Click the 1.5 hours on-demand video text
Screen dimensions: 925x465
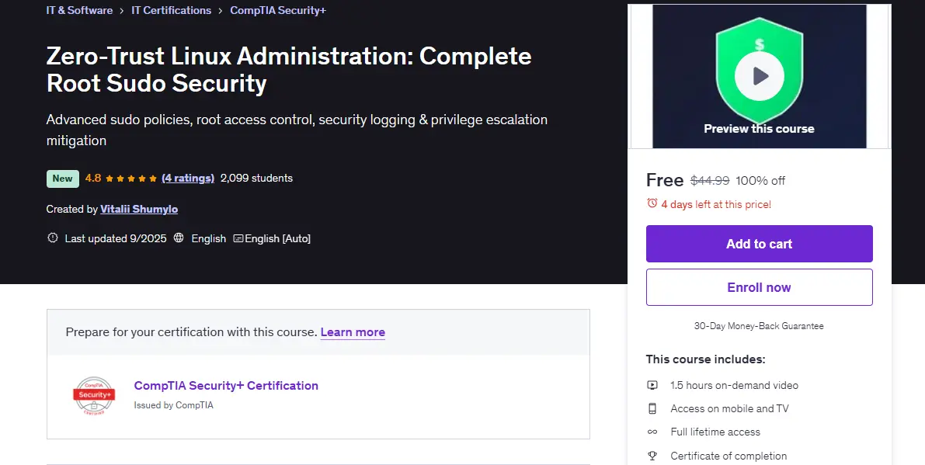(735, 386)
